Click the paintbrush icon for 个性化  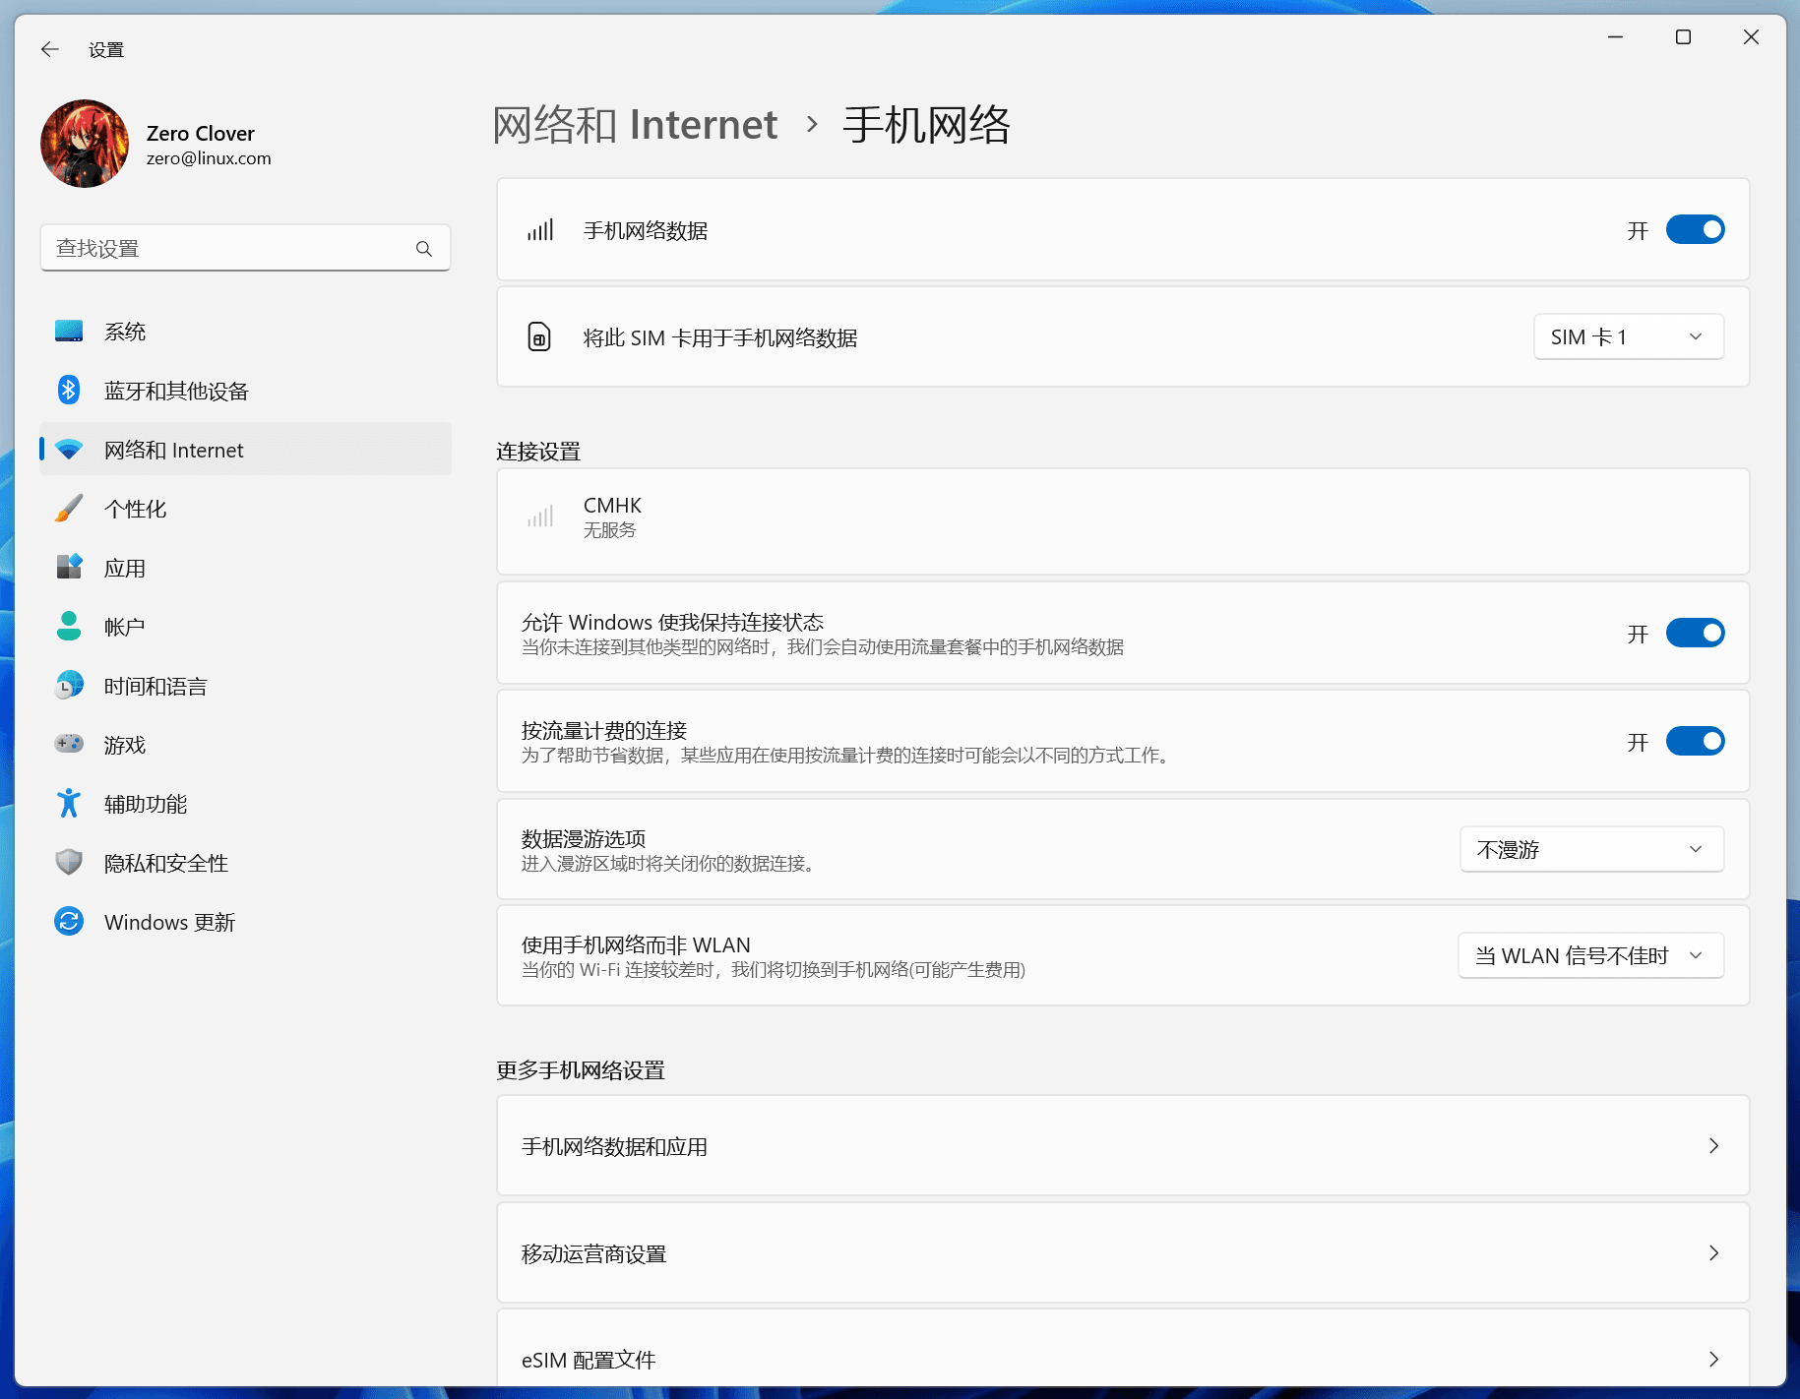coord(69,509)
